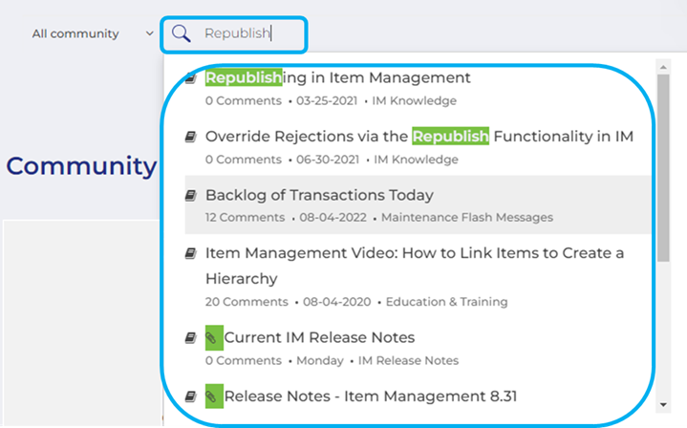Click book icon beside Release Notes 8.31

pyautogui.click(x=190, y=396)
